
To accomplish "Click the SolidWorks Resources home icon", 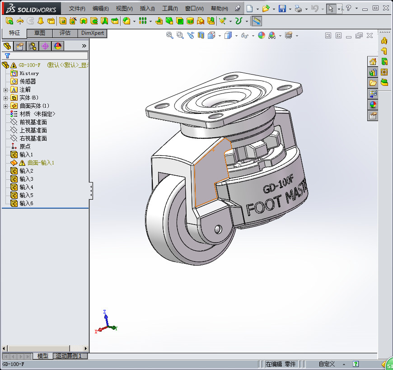I will [373, 61].
